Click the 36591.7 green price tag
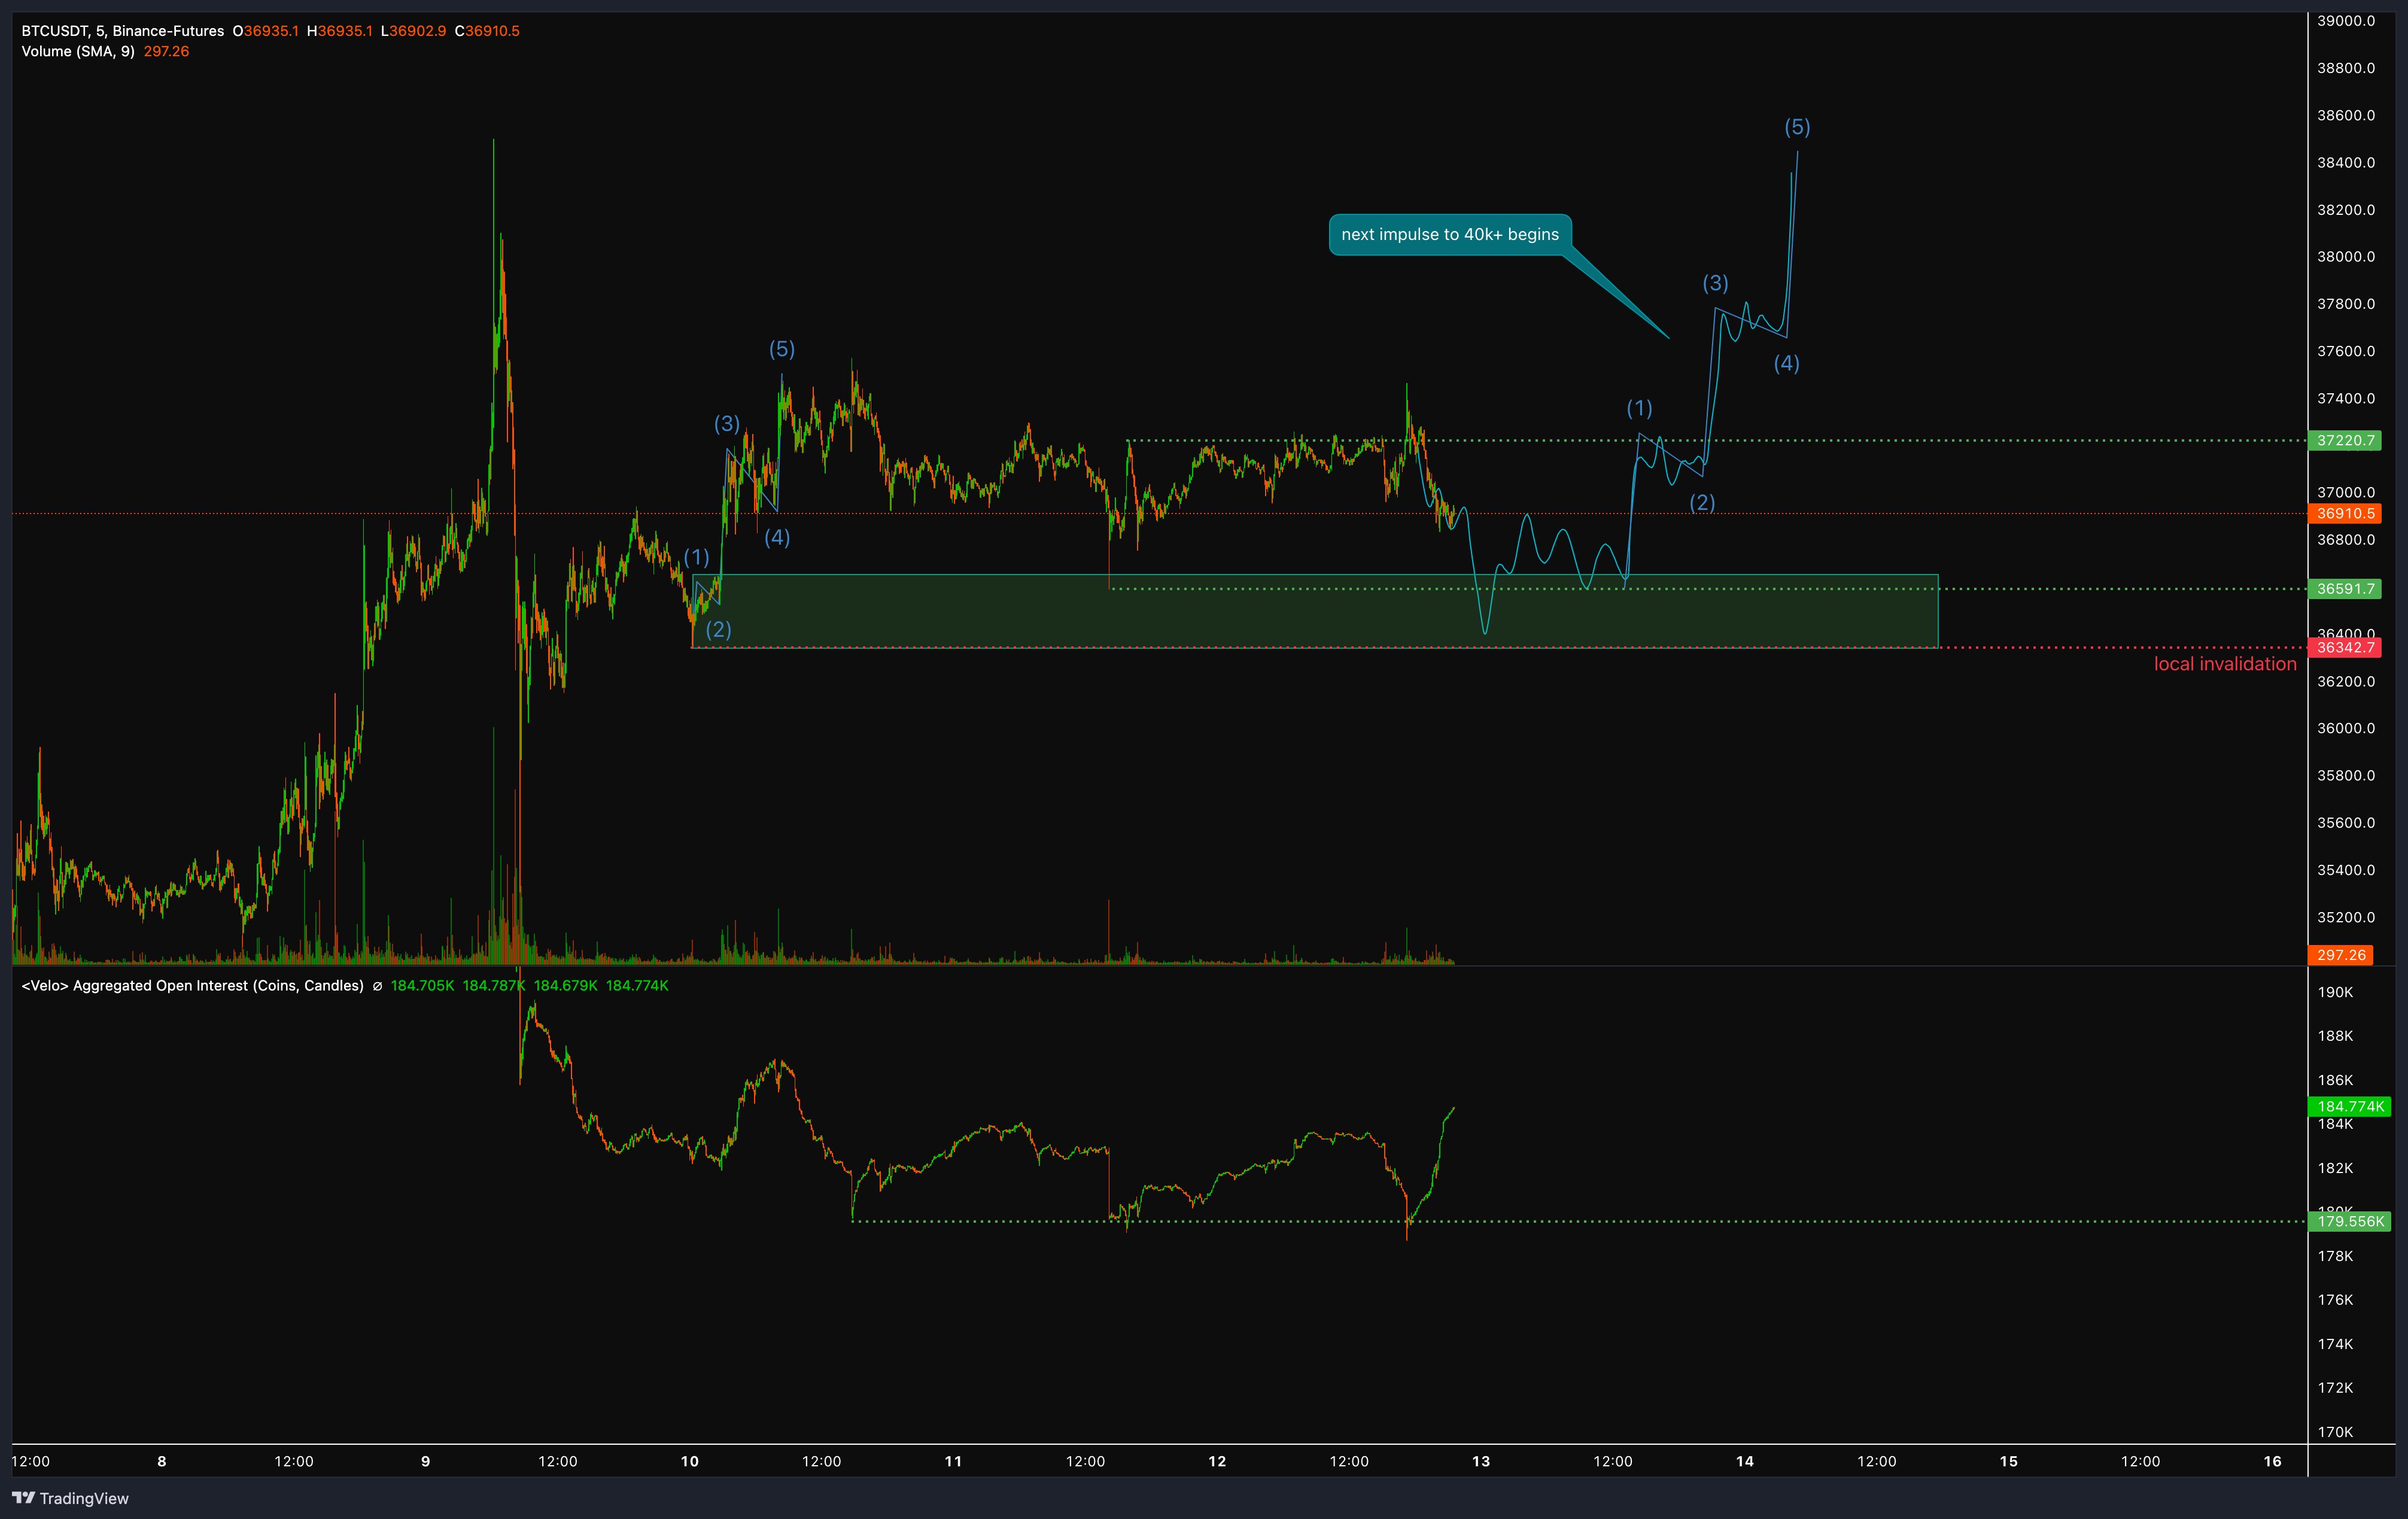The image size is (2408, 1519). [x=2345, y=589]
